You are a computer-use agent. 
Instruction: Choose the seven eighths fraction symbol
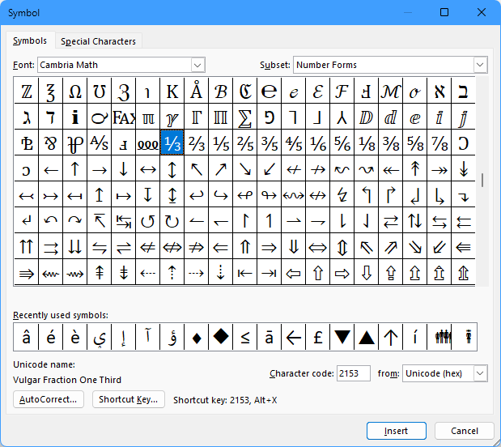[x=439, y=143]
